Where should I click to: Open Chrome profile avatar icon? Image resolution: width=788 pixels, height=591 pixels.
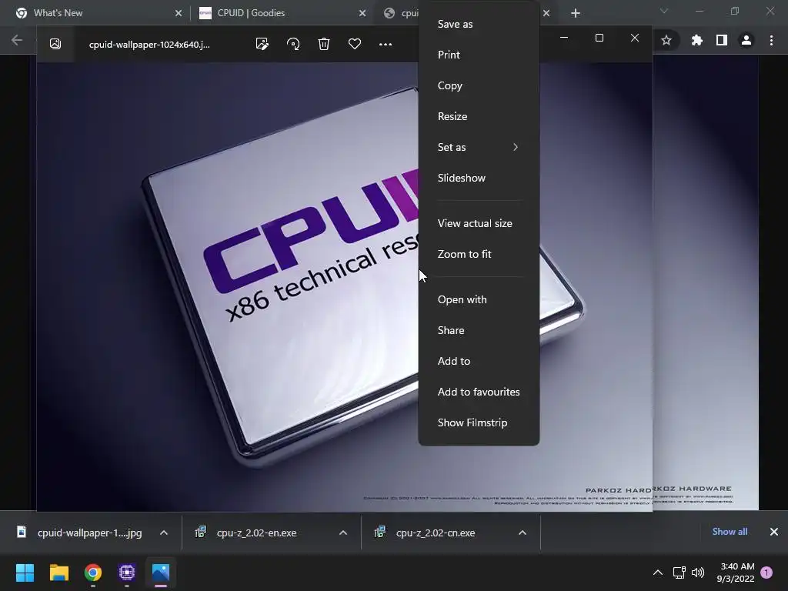(746, 40)
